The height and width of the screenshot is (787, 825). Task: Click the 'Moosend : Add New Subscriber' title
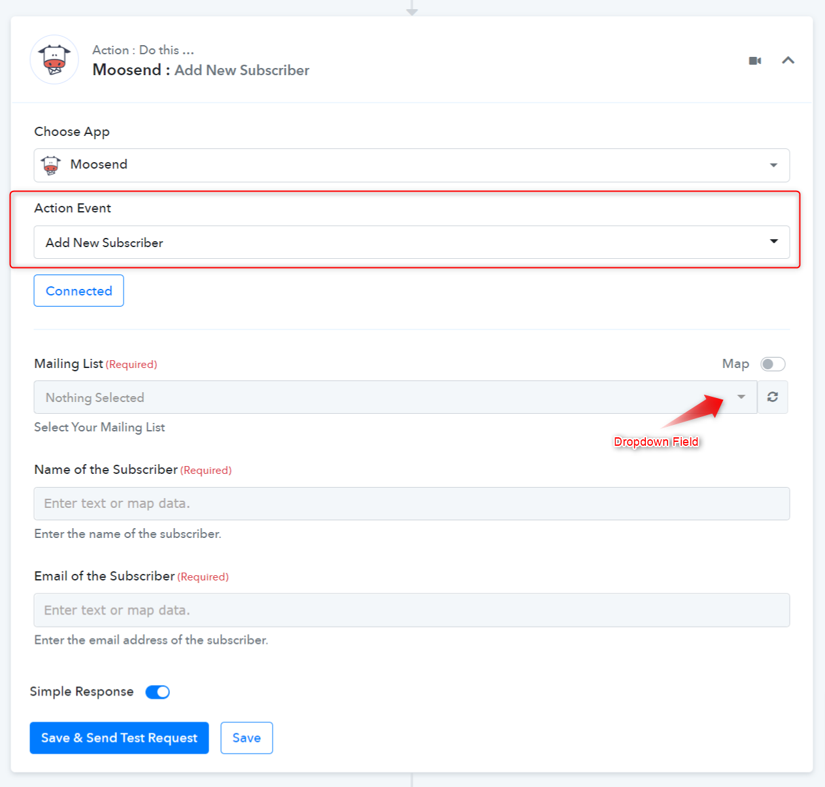(x=201, y=70)
